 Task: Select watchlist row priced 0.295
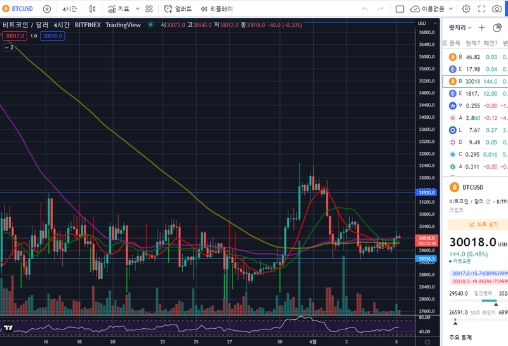[475, 154]
